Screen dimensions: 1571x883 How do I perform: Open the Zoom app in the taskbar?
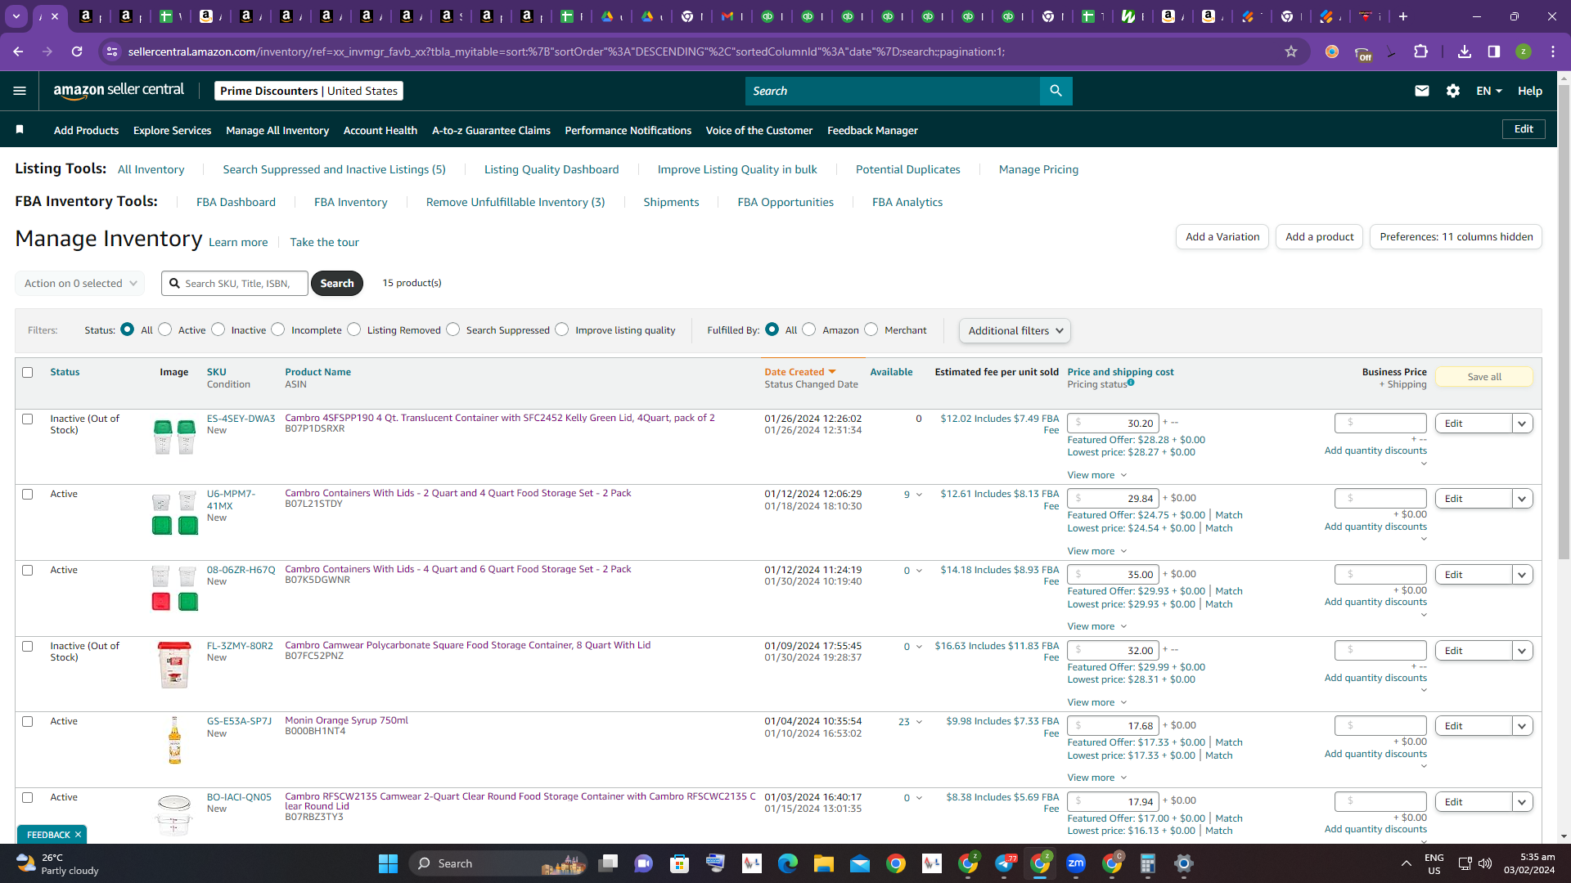click(x=1076, y=863)
